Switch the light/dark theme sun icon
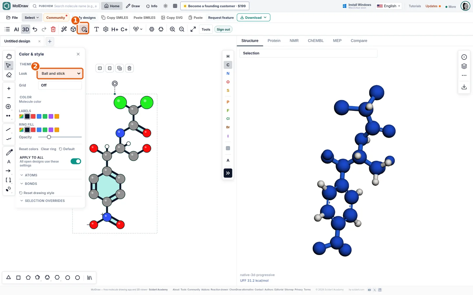The image size is (473, 295). (166, 6)
